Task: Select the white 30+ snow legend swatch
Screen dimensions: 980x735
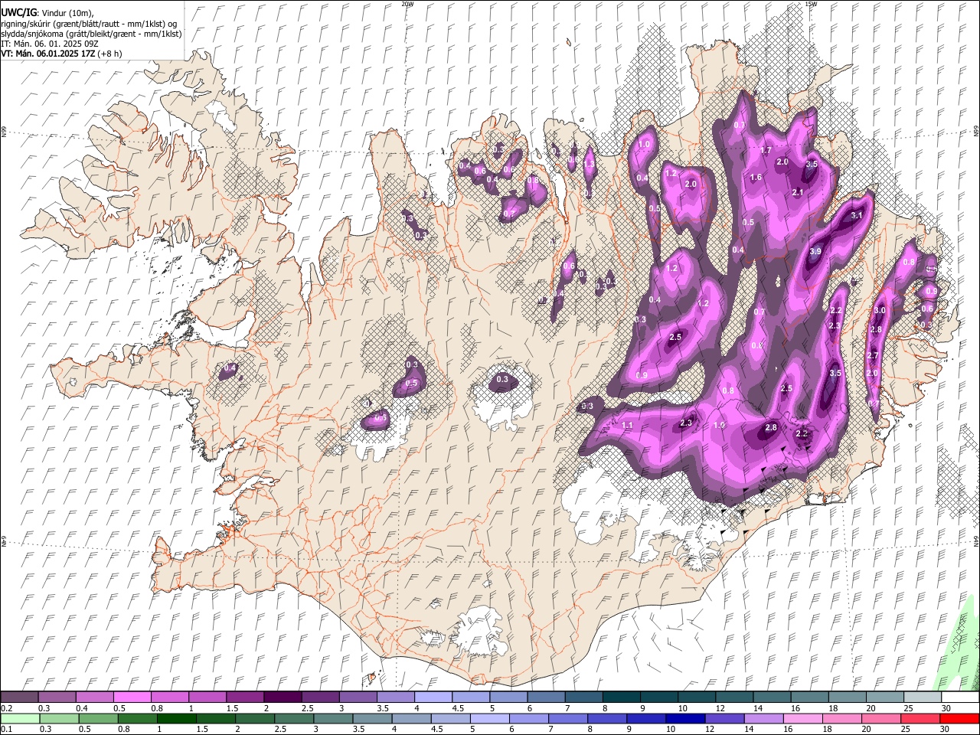Action: coord(960,697)
